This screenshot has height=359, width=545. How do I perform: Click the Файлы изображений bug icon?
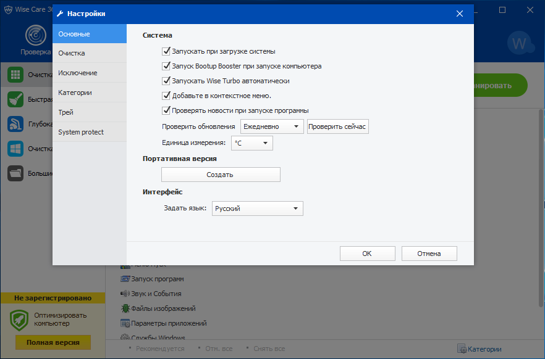coord(125,308)
